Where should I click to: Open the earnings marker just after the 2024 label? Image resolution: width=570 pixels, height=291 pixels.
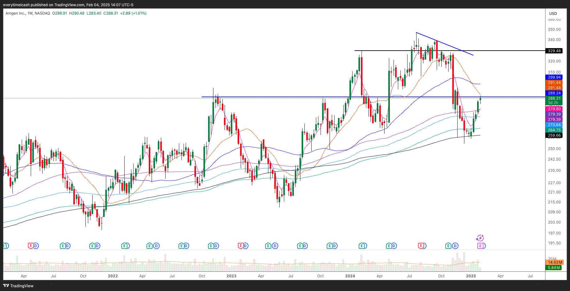point(362,246)
